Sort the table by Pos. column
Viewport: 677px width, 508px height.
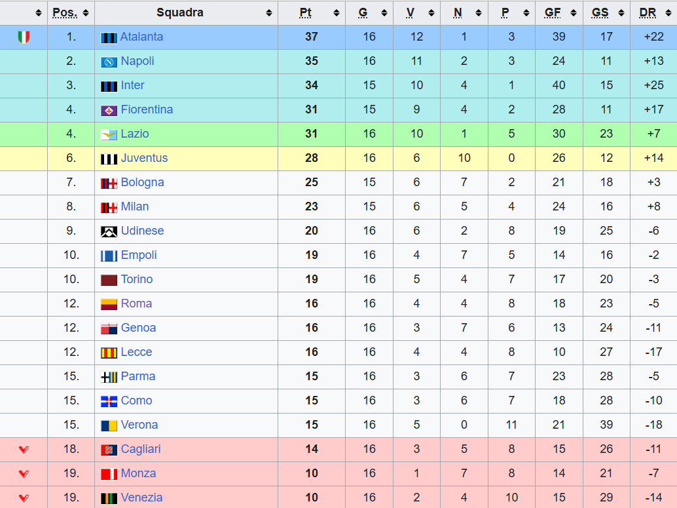pyautogui.click(x=86, y=13)
